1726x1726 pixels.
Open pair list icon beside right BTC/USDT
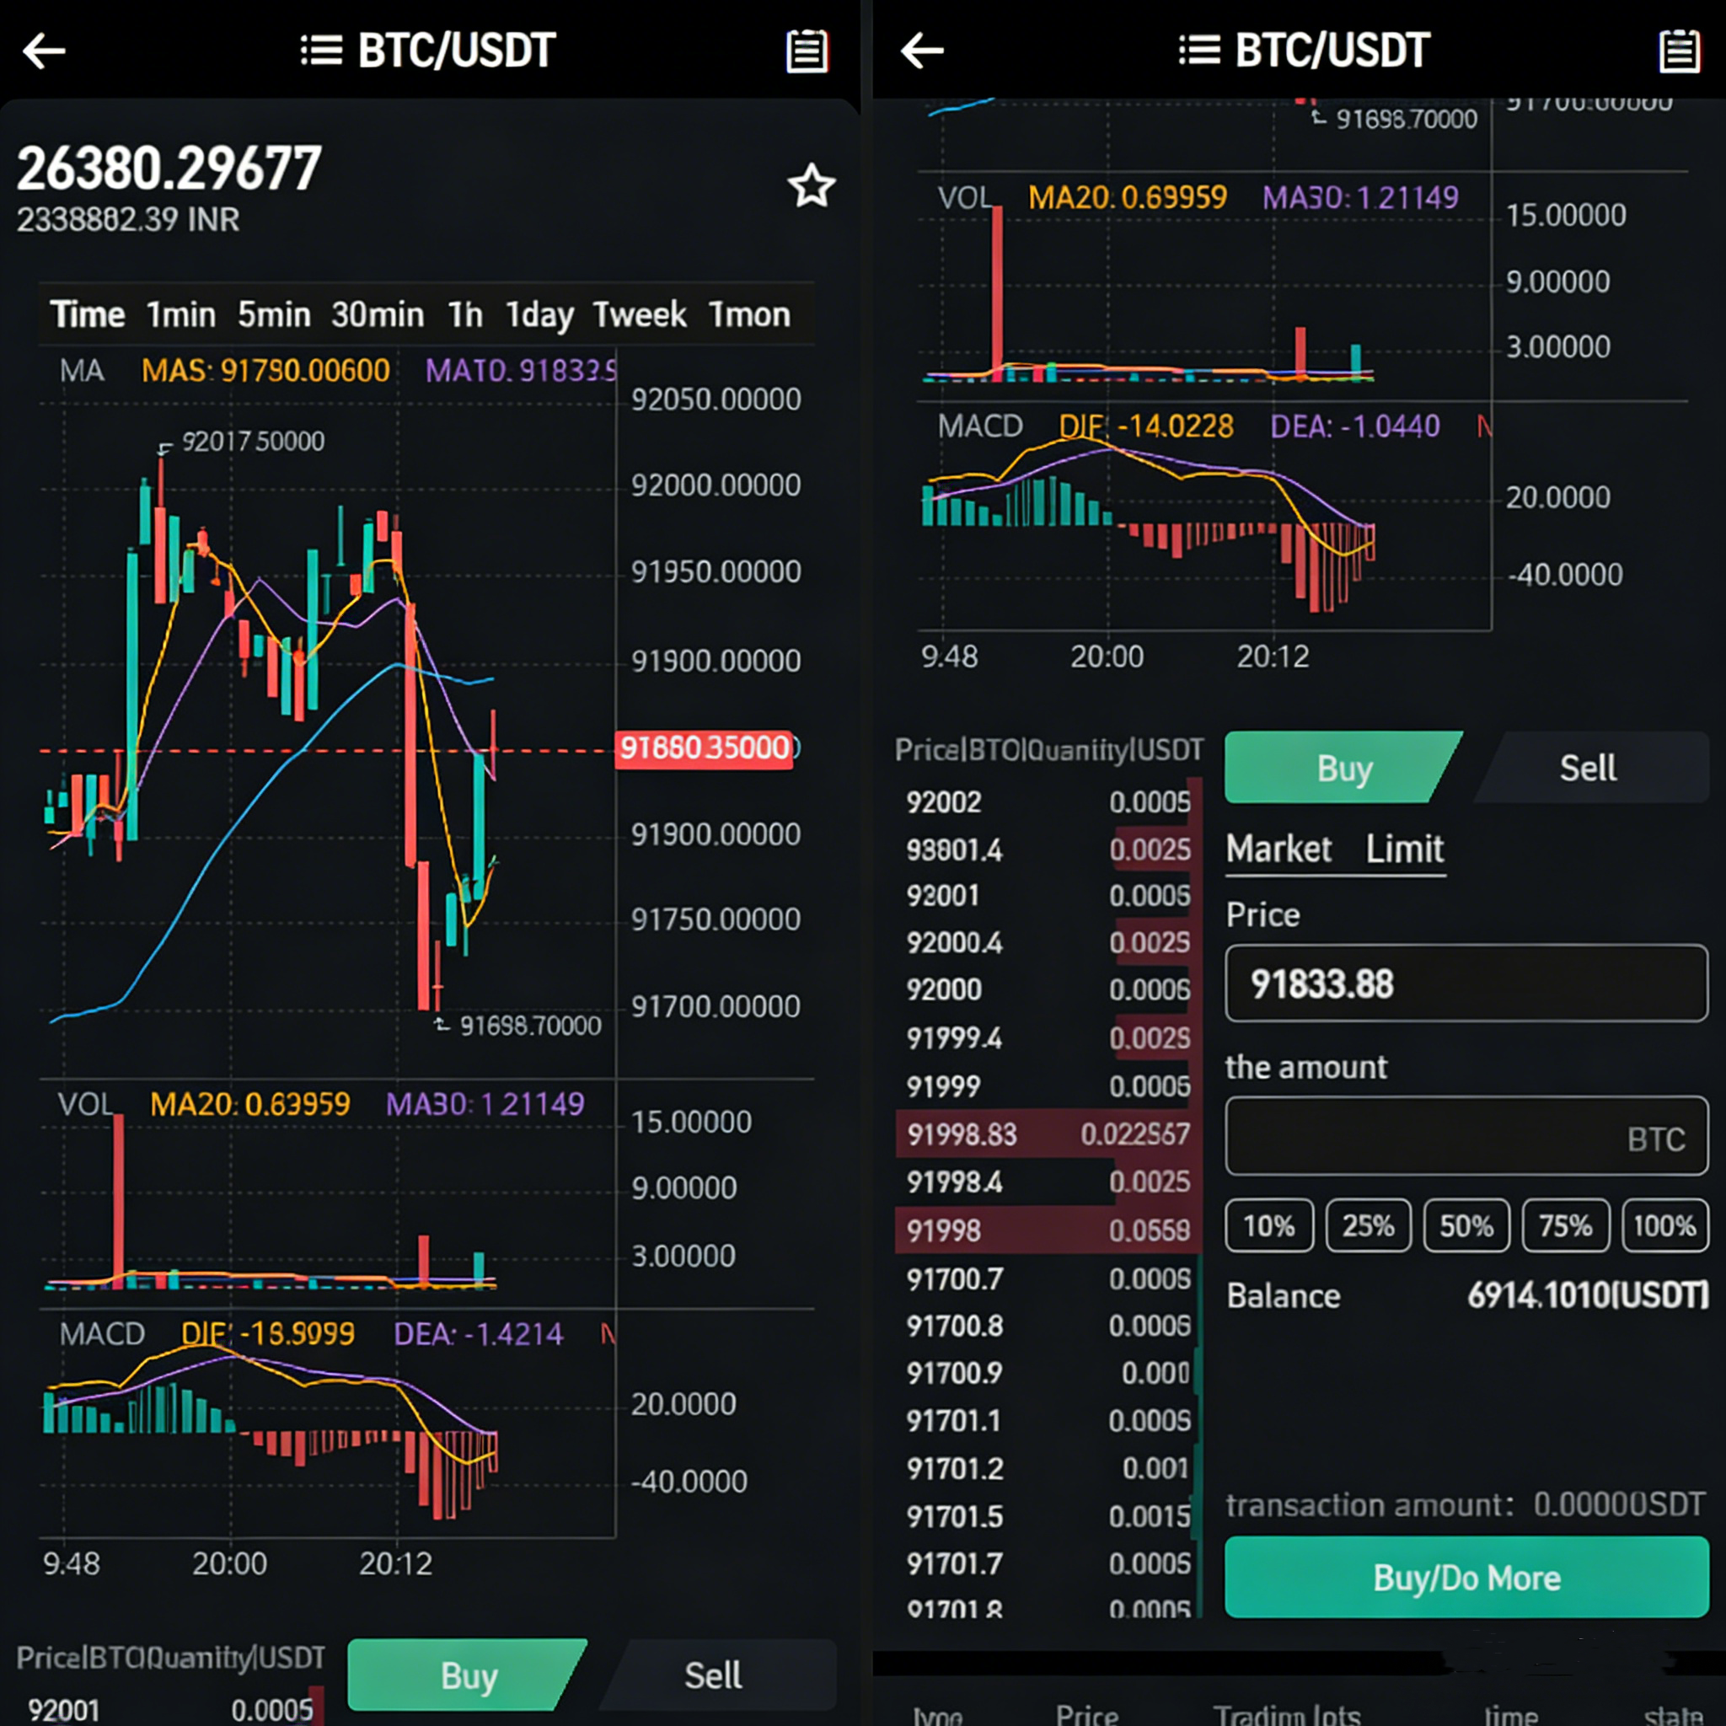pyautogui.click(x=1199, y=51)
